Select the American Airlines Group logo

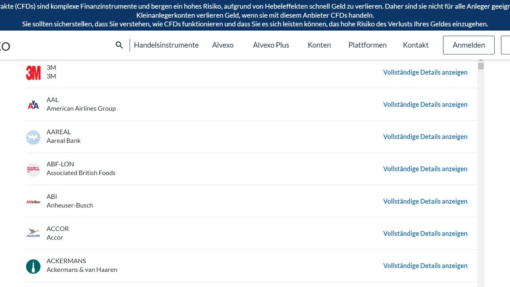click(33, 104)
